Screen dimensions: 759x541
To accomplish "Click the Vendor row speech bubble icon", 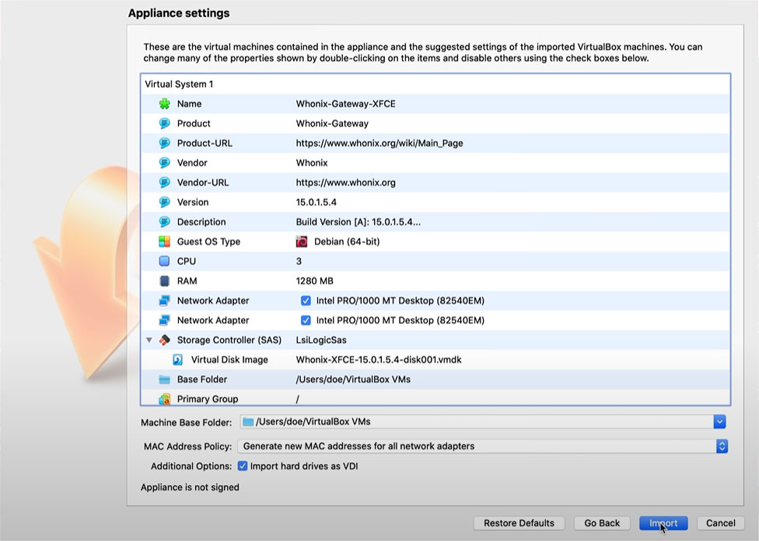I will [165, 162].
